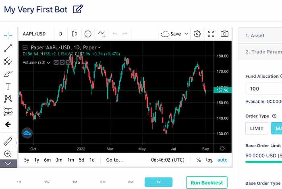Viewport: 282px width, 189px height.
Task: Toggle the log scale option
Action: (209, 160)
